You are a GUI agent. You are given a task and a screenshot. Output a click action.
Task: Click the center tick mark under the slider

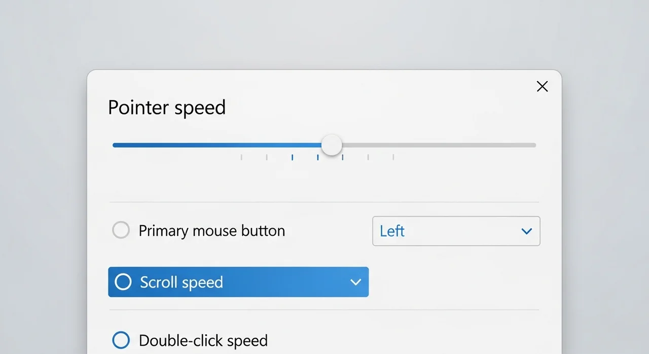pos(318,157)
